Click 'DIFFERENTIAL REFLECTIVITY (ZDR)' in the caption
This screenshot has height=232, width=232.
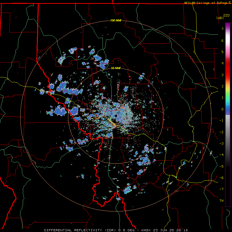[80, 230]
